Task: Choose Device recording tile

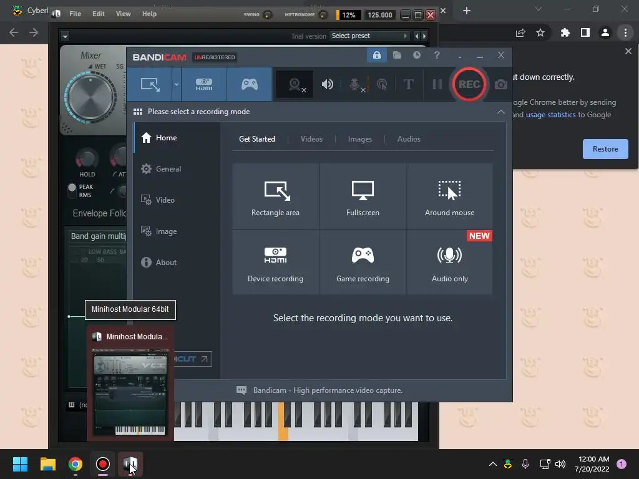Action: pos(275,263)
